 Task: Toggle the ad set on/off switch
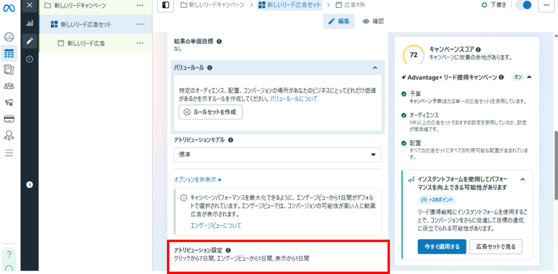(x=523, y=5)
